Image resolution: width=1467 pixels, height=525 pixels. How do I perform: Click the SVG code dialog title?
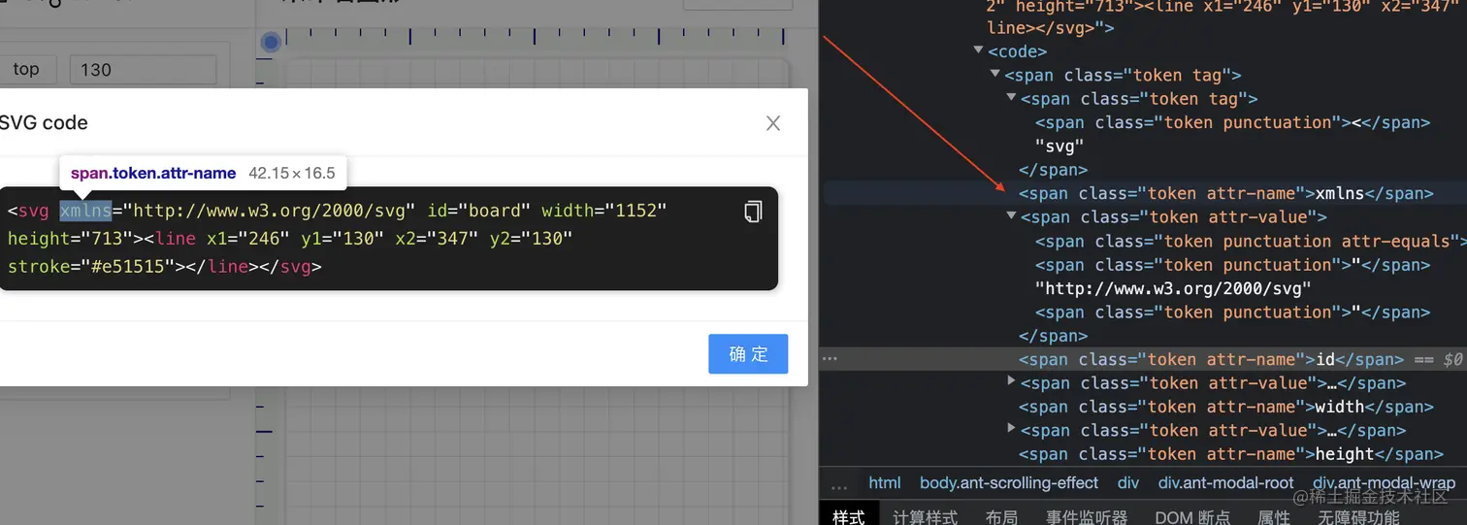(x=44, y=123)
